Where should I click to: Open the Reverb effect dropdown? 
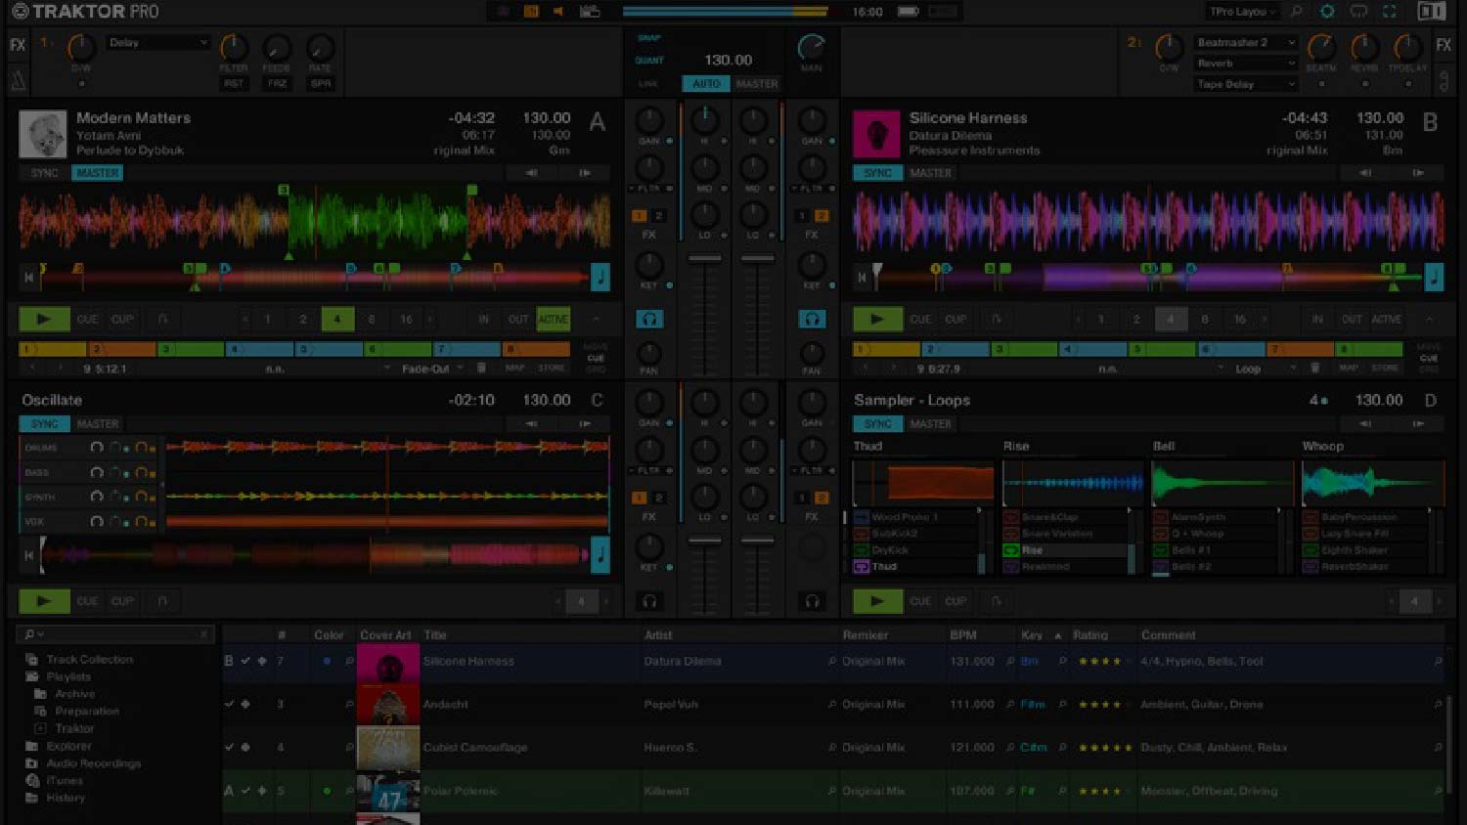point(1245,64)
